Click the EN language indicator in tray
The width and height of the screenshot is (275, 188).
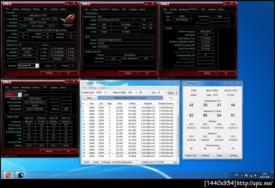pyautogui.click(x=236, y=175)
